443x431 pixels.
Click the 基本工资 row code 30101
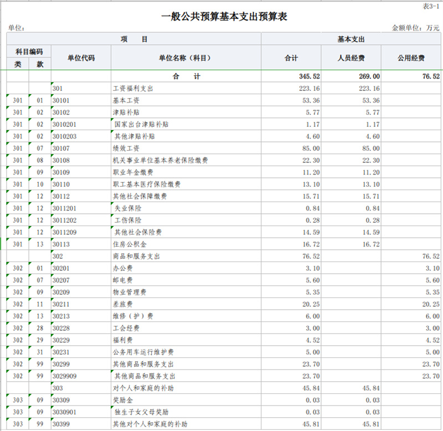tap(61, 100)
